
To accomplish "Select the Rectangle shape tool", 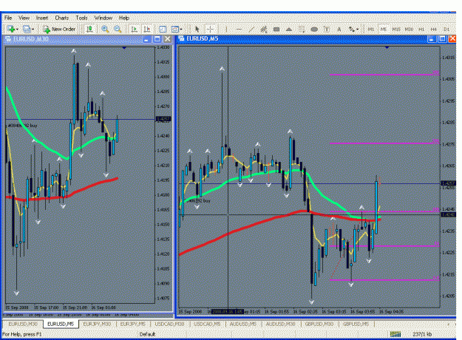I will 276,29.
